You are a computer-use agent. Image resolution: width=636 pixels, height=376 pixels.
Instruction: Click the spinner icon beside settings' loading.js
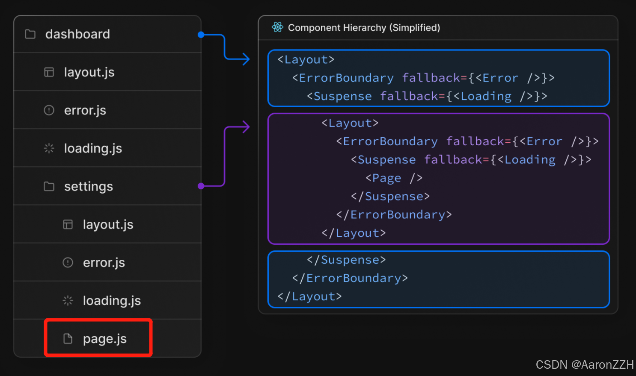pyautogui.click(x=68, y=300)
